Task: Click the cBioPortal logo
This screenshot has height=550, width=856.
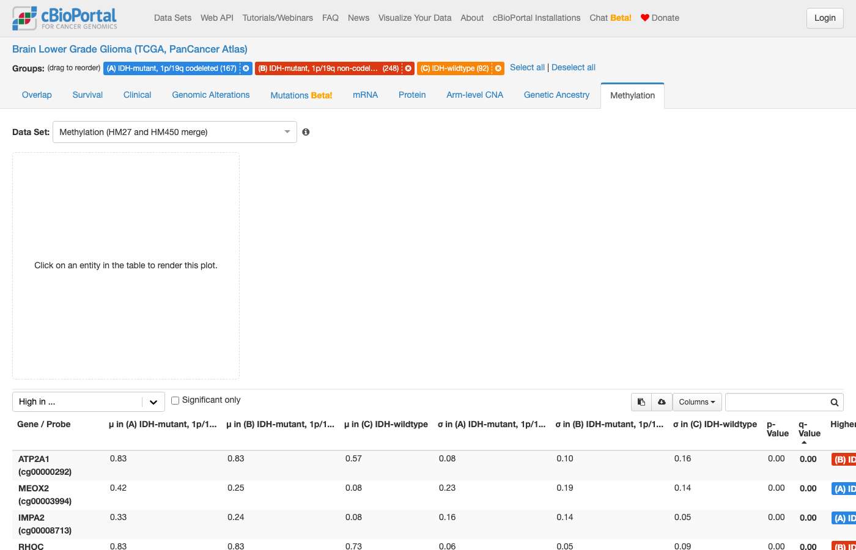Action: [64, 18]
